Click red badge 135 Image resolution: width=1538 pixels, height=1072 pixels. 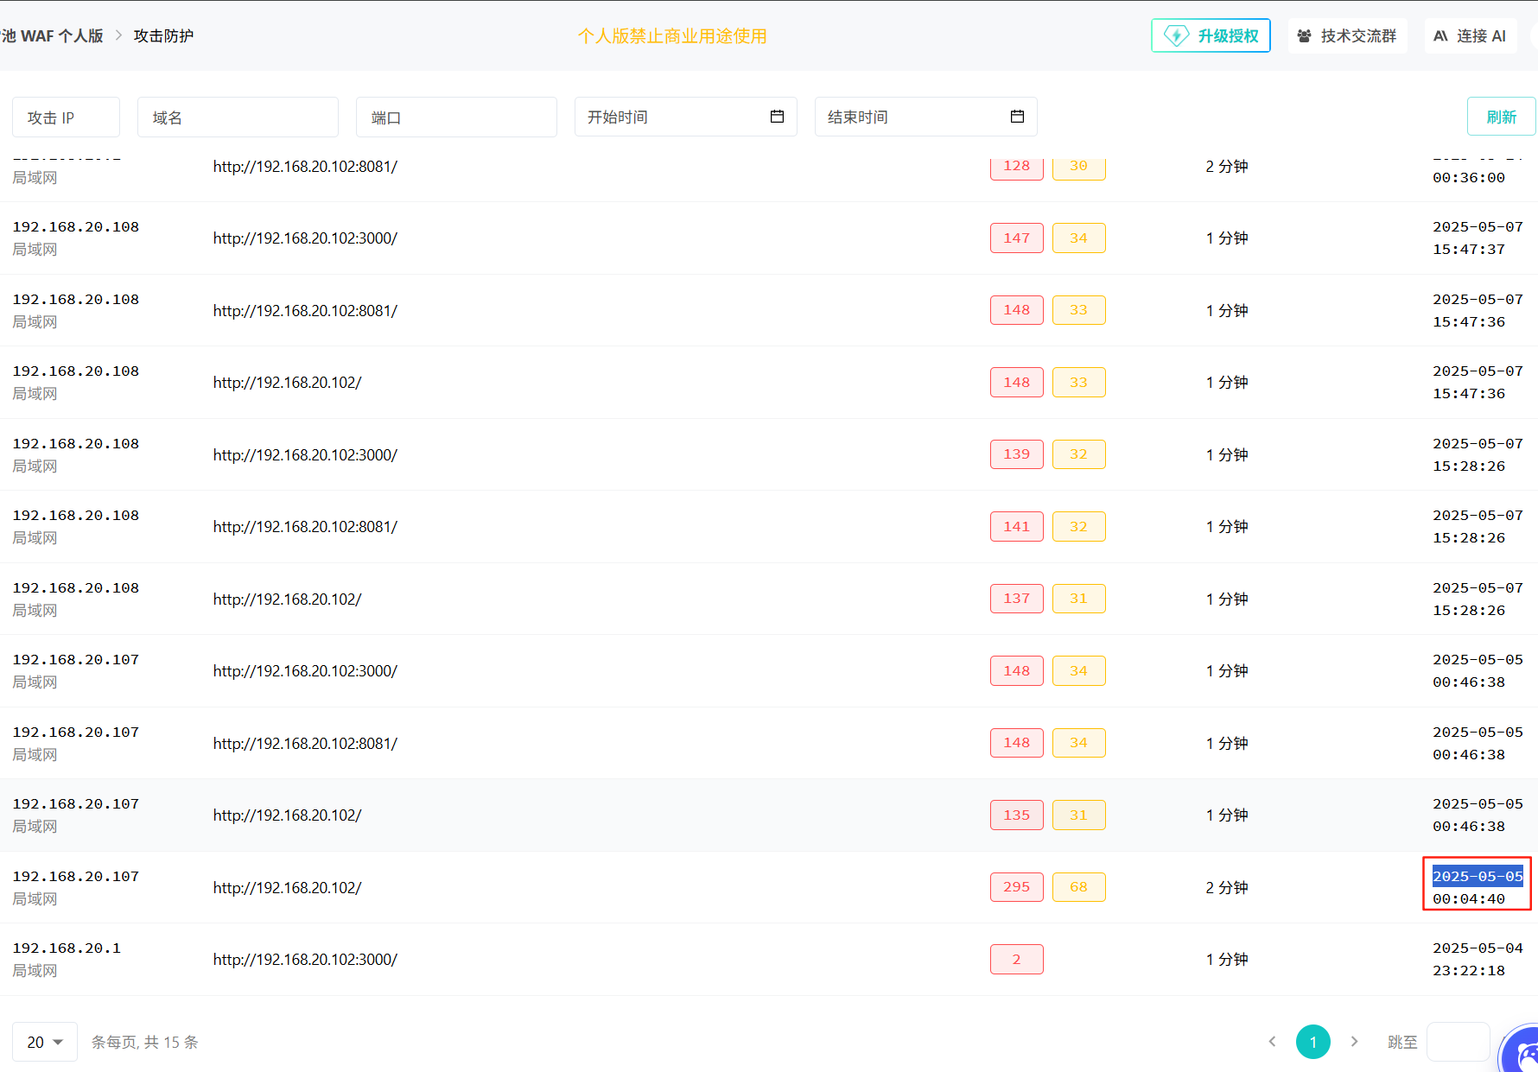1017,815
